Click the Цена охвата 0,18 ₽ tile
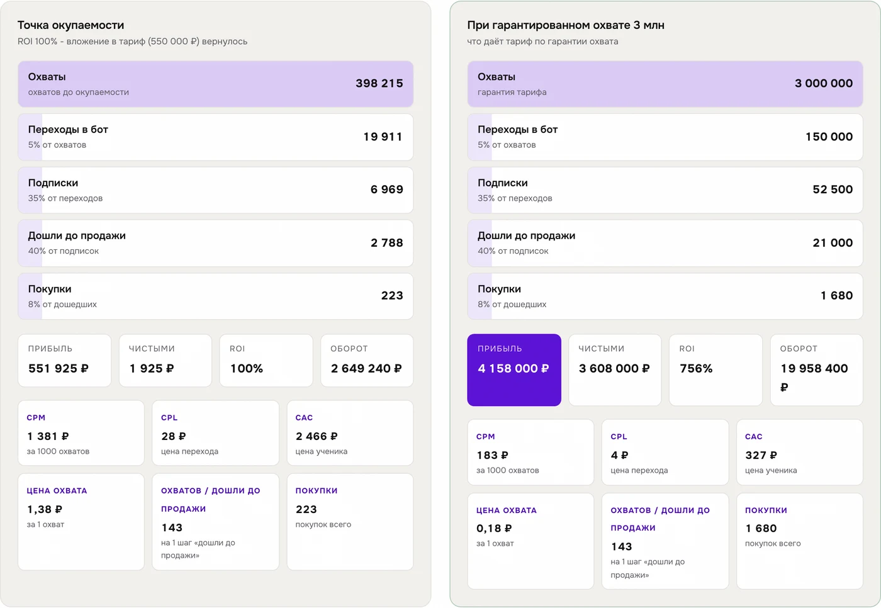Screen dimensions: 881x608 pyautogui.click(x=530, y=541)
